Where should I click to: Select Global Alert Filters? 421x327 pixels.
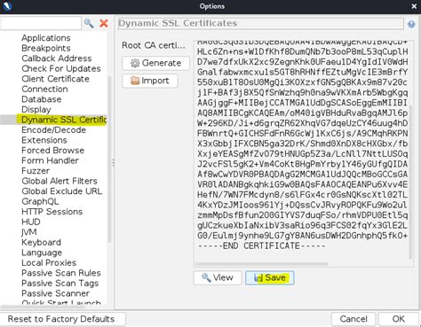pyautogui.click(x=60, y=181)
